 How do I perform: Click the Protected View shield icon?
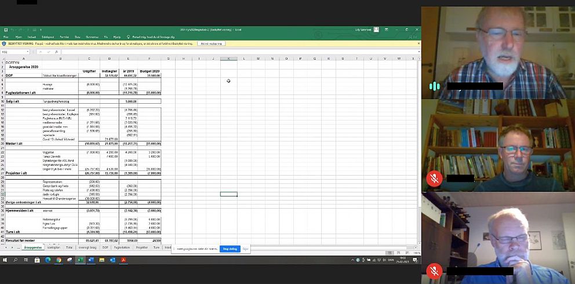(4, 43)
